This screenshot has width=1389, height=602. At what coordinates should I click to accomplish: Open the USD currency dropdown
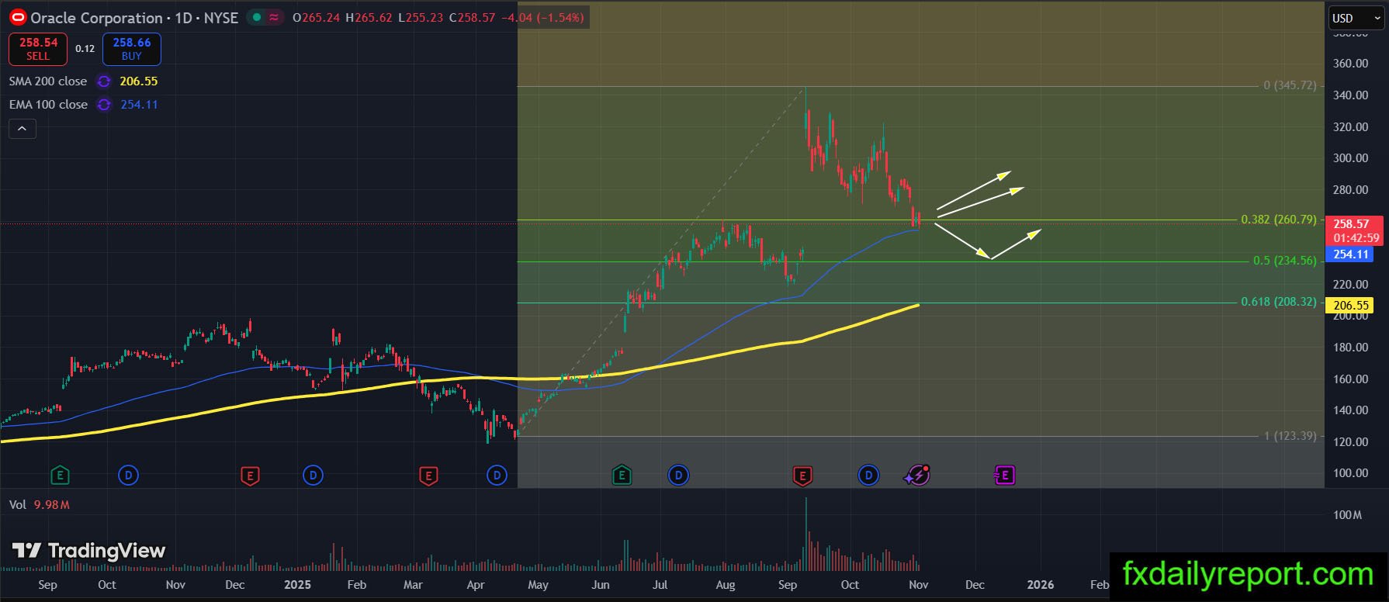(1356, 19)
